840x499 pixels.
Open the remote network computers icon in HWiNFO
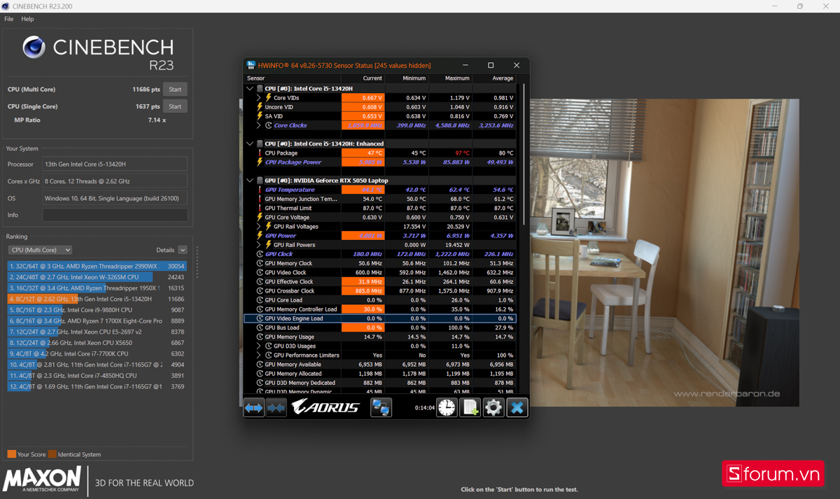[x=381, y=407]
